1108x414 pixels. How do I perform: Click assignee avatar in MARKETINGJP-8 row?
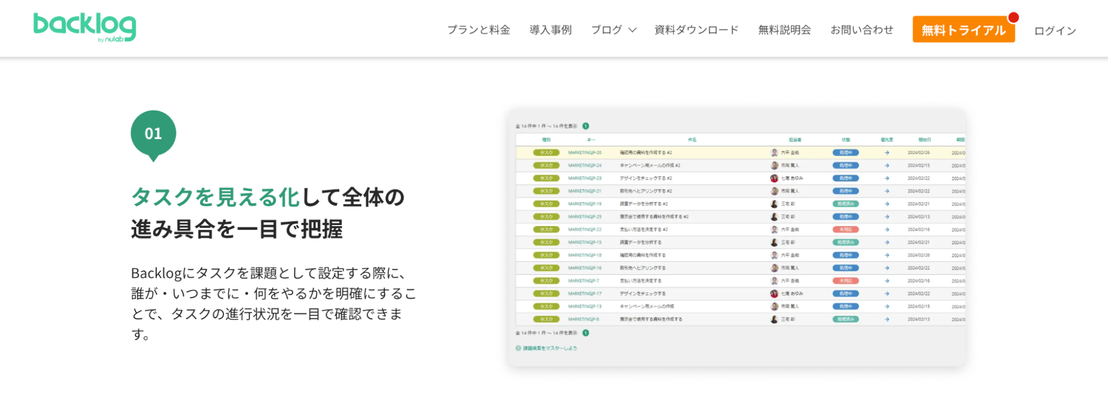[x=774, y=319]
